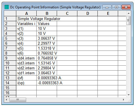
Task: Select the i(vp) cell
Action: [26, 83]
